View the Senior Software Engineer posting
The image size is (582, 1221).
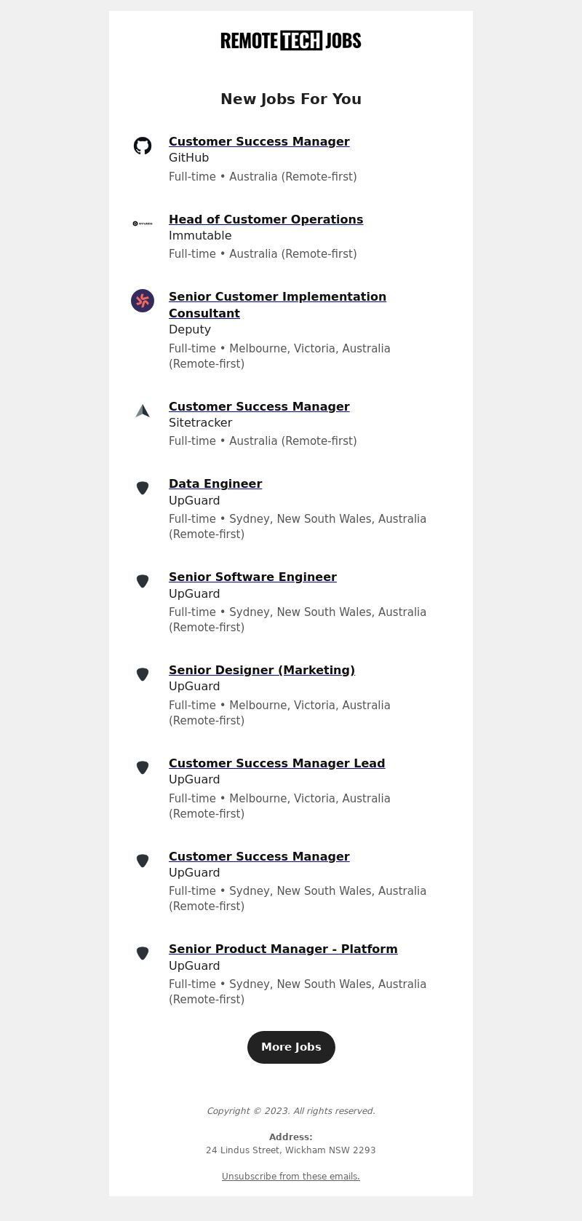click(252, 577)
